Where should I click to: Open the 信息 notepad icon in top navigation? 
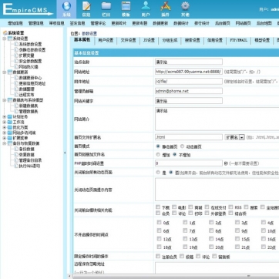tap(86, 6)
